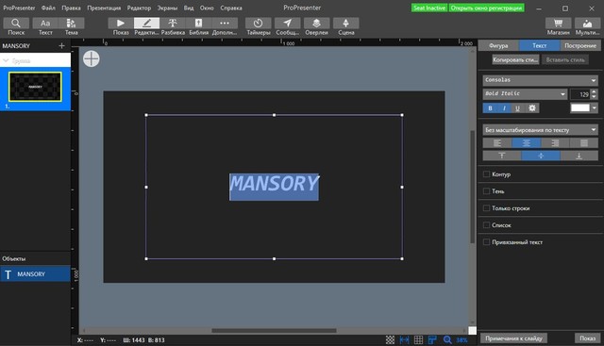Open the Сцена stage tool
Screen dimensions: 604x346
coord(346,23)
